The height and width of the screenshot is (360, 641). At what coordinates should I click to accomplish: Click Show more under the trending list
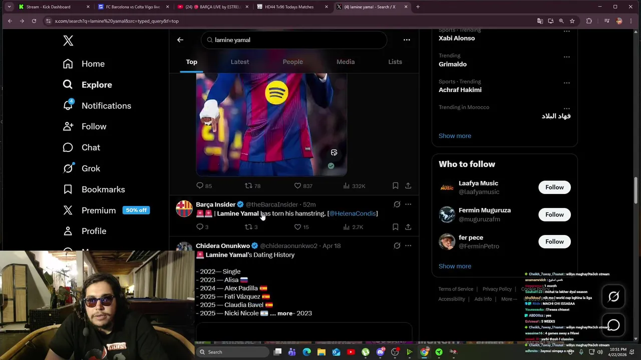pyautogui.click(x=455, y=136)
